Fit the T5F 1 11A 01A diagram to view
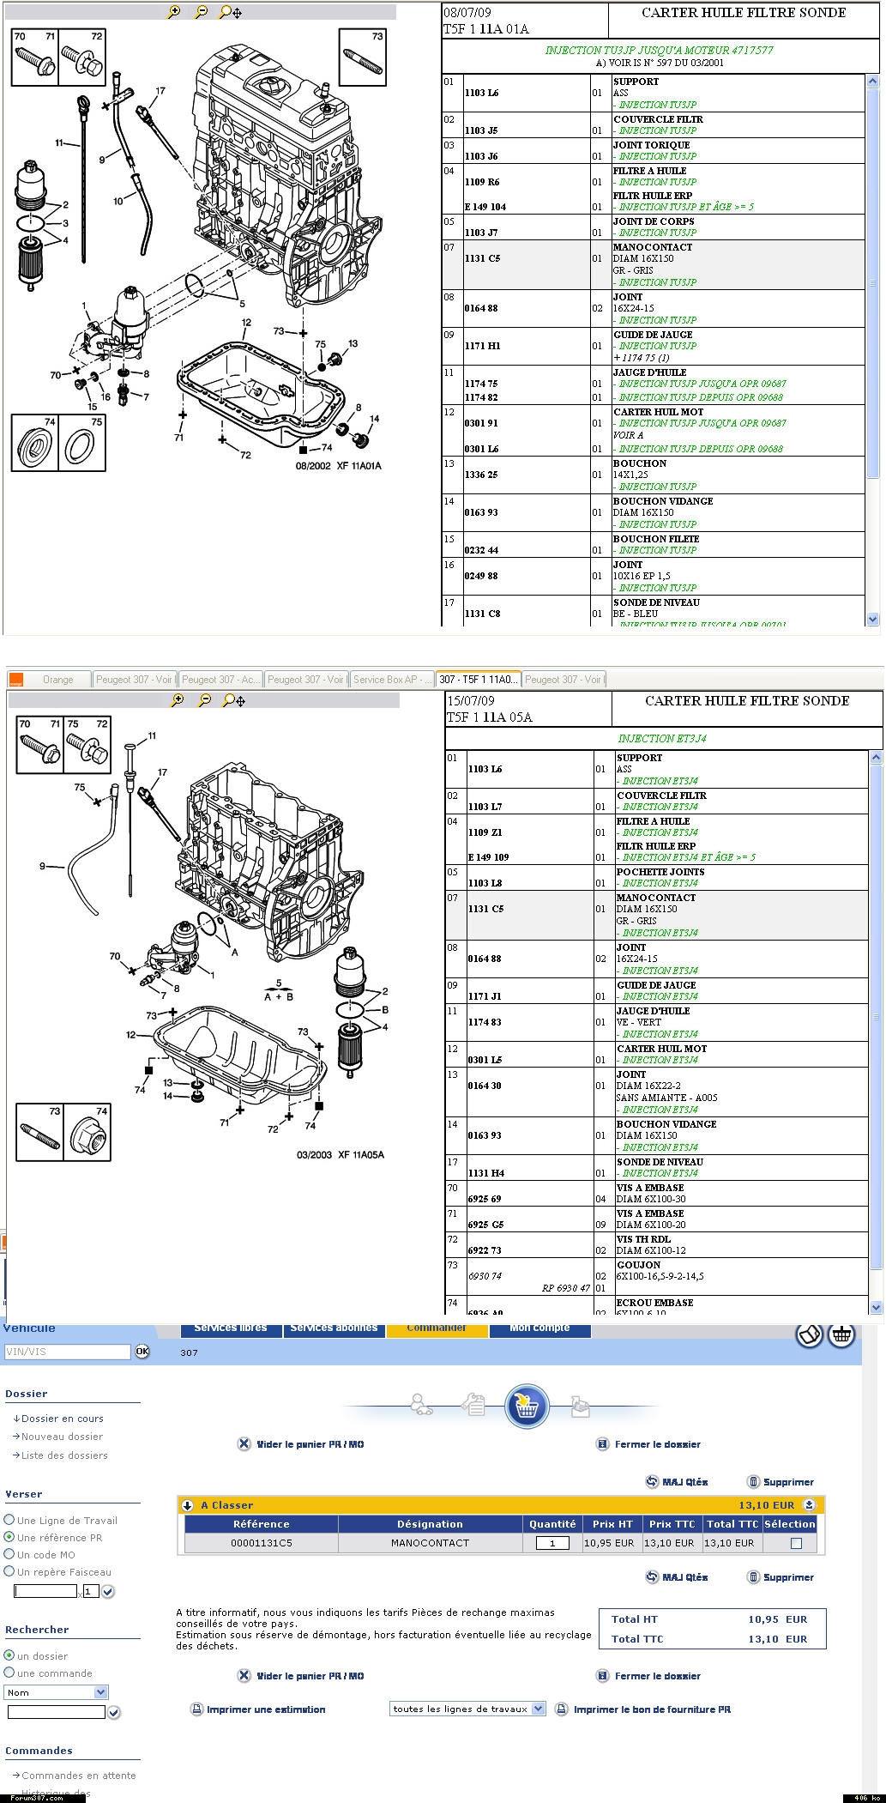This screenshot has width=886, height=1803. [x=230, y=12]
